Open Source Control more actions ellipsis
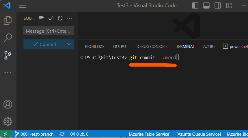Viewport: 248px width, 138px height. click(x=69, y=18)
